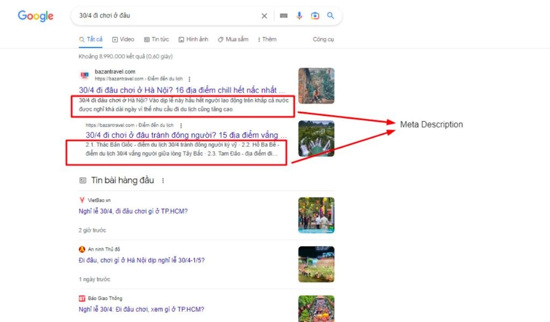Click the '2 giờ trước' timestamp
Image resolution: width=550 pixels, height=322 pixels.
coord(92,230)
